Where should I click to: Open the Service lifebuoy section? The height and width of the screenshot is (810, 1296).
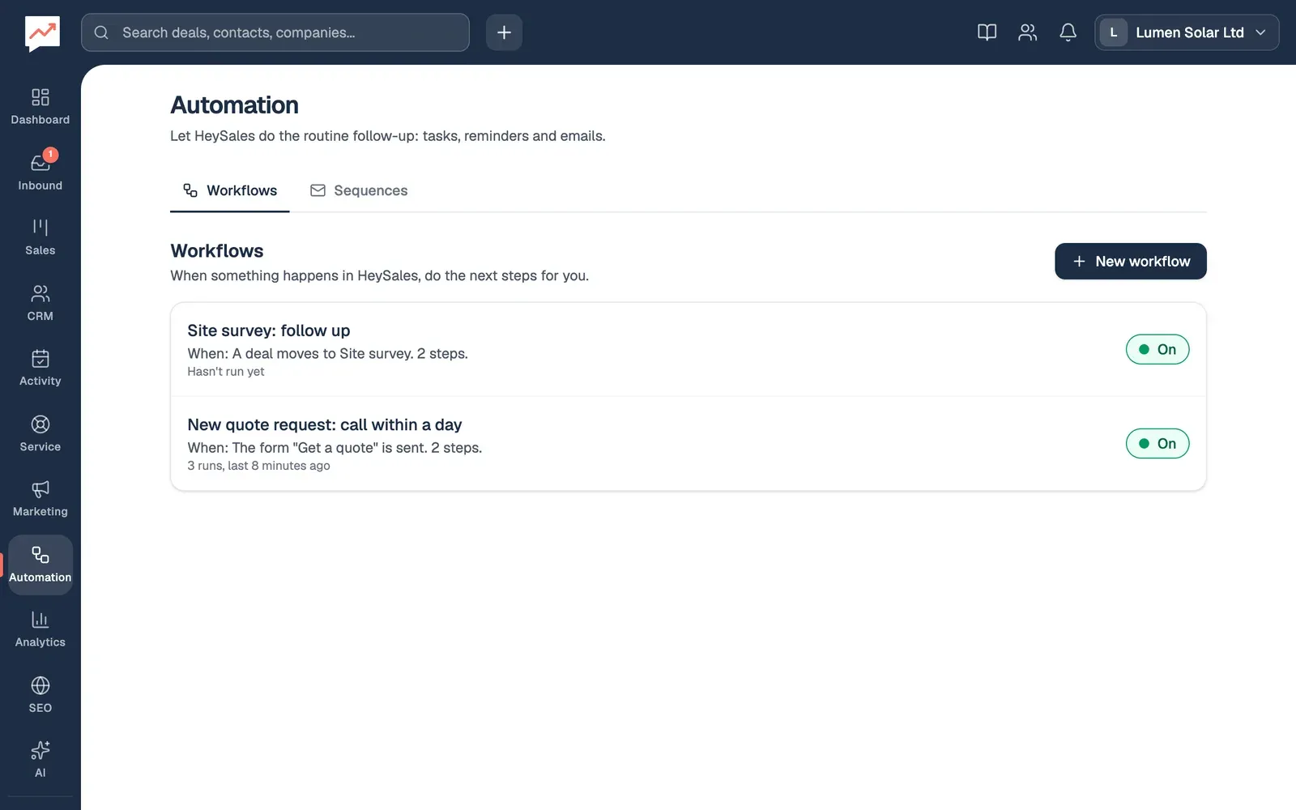(x=40, y=433)
